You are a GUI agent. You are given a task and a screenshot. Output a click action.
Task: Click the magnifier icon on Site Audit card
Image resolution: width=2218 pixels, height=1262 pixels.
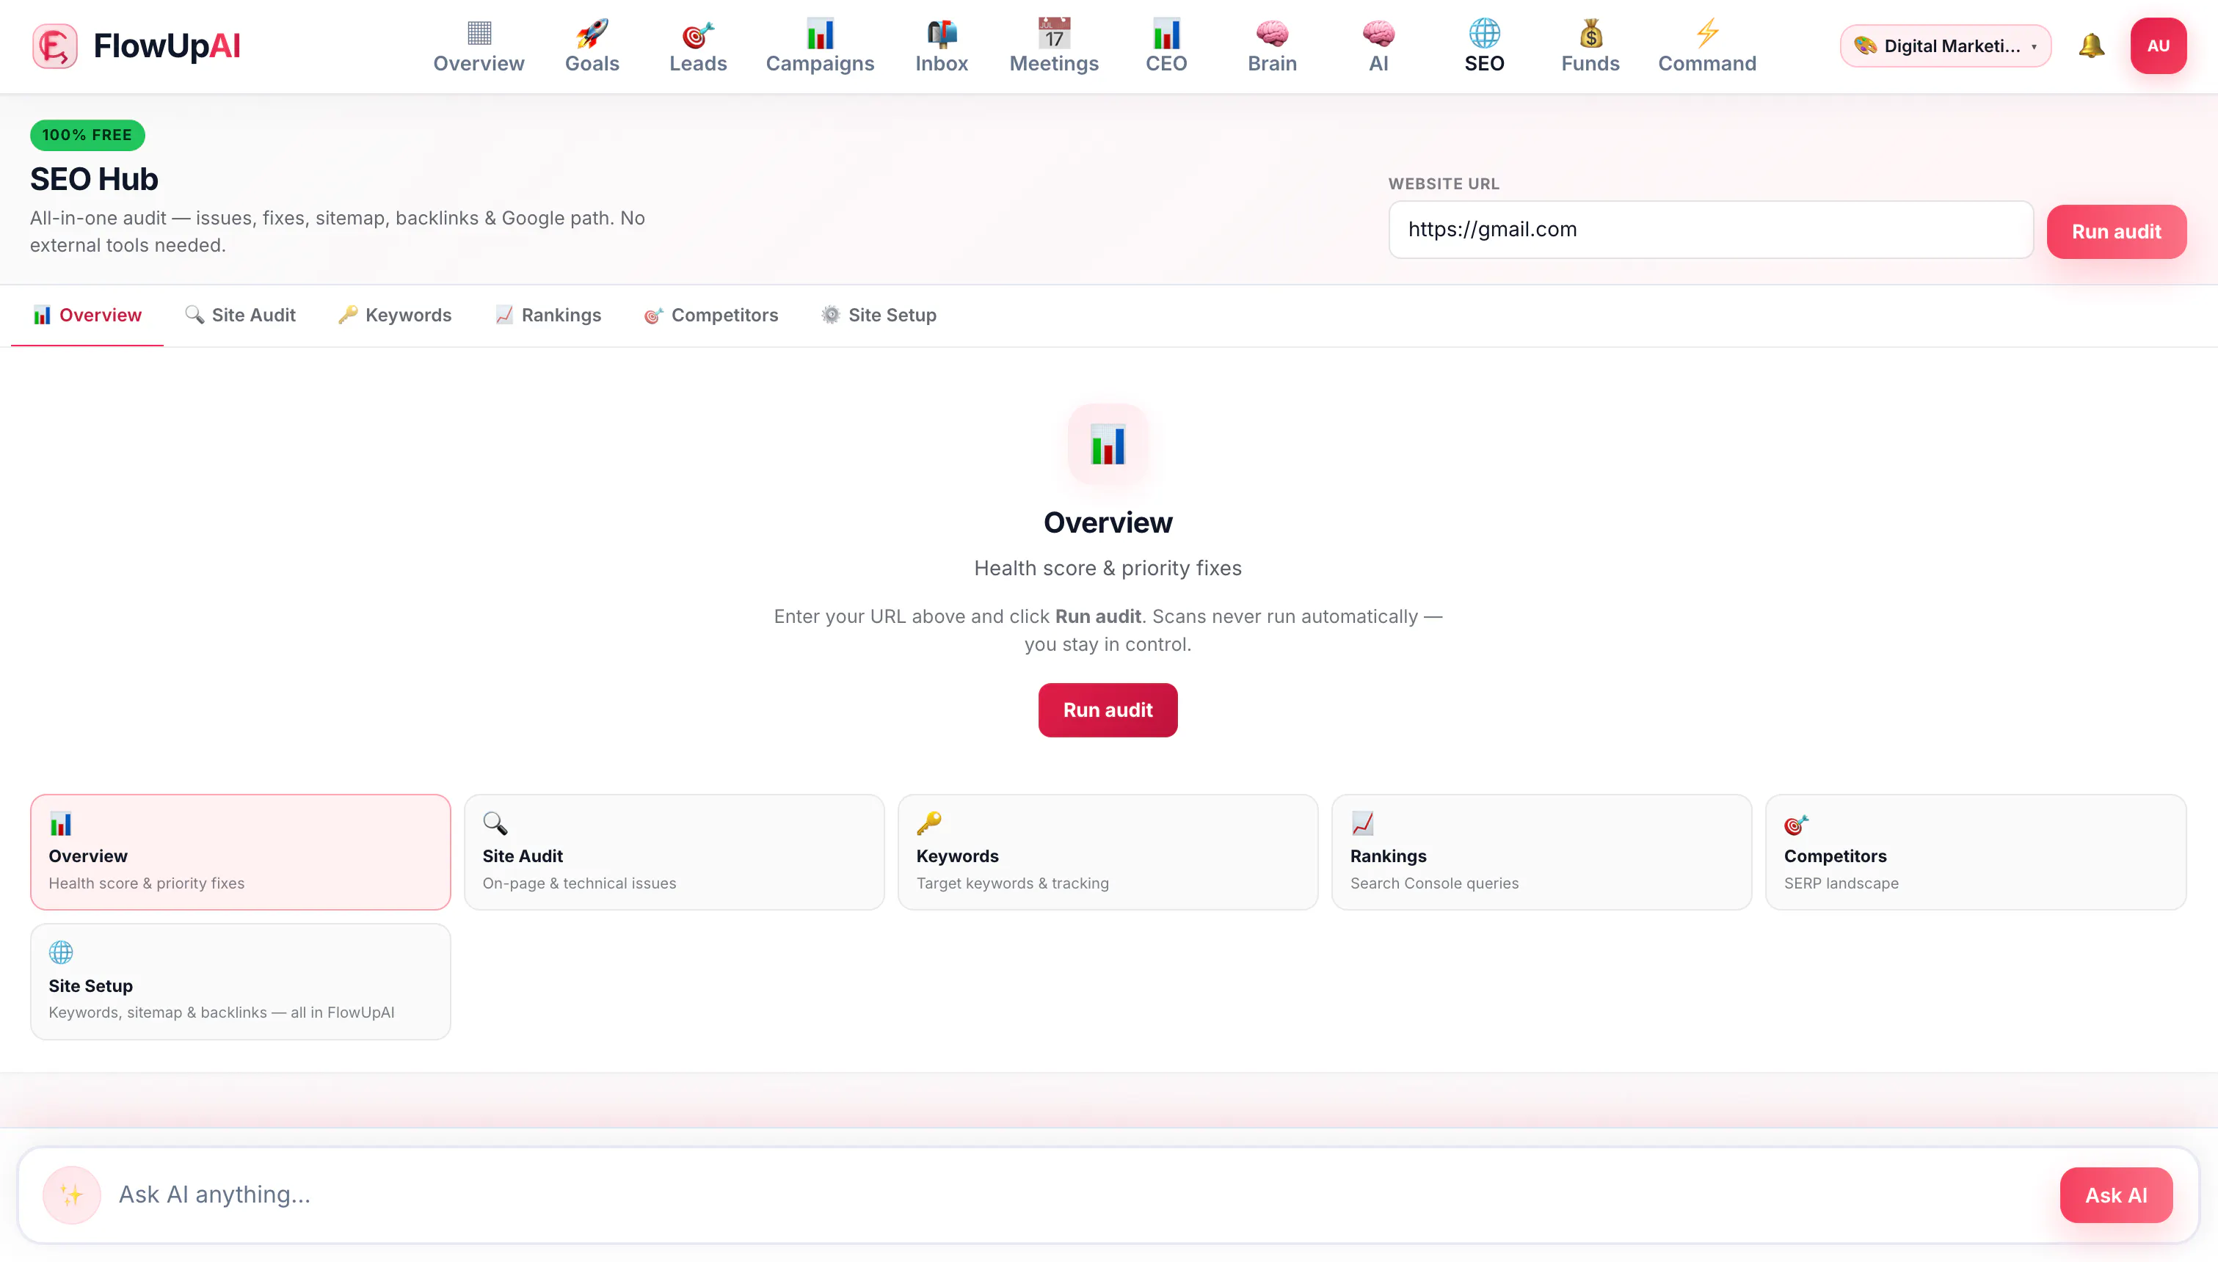pyautogui.click(x=495, y=823)
